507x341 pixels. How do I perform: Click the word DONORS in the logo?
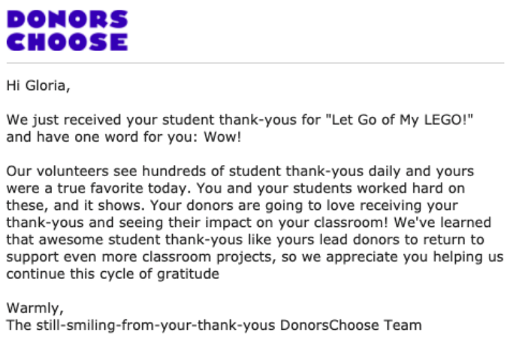[x=68, y=19]
